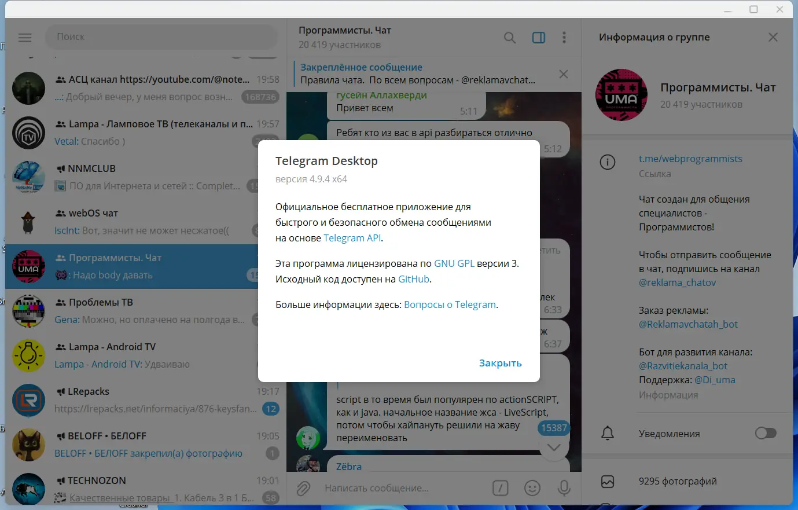
Task: Close the Telegram Desktop dialog via Закрыть
Action: (x=501, y=363)
